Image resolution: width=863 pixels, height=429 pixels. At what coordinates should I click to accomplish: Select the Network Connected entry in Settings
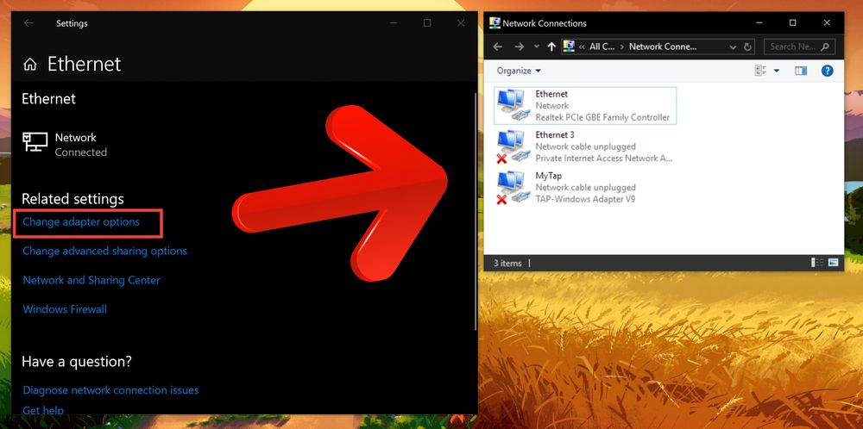point(65,145)
